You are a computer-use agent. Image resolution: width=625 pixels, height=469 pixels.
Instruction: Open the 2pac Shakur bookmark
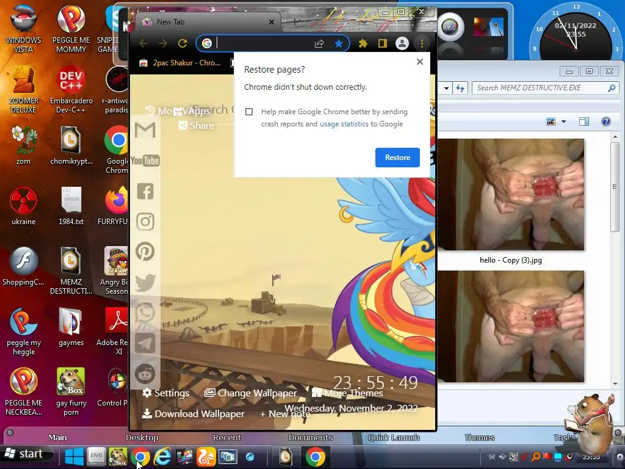click(180, 63)
